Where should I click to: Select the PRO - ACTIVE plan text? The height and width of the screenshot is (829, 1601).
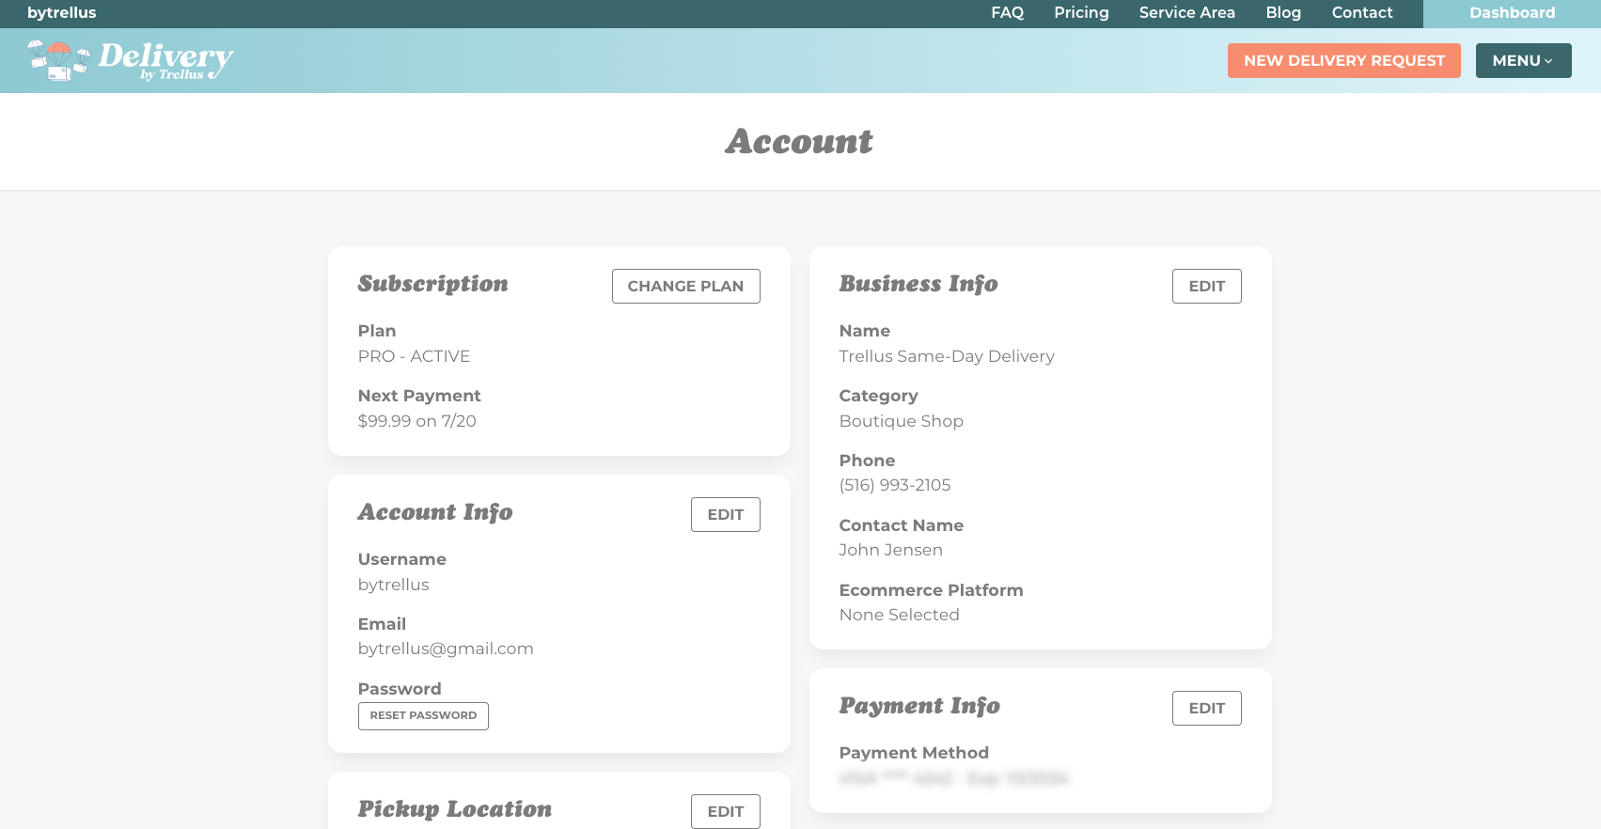[x=414, y=356]
